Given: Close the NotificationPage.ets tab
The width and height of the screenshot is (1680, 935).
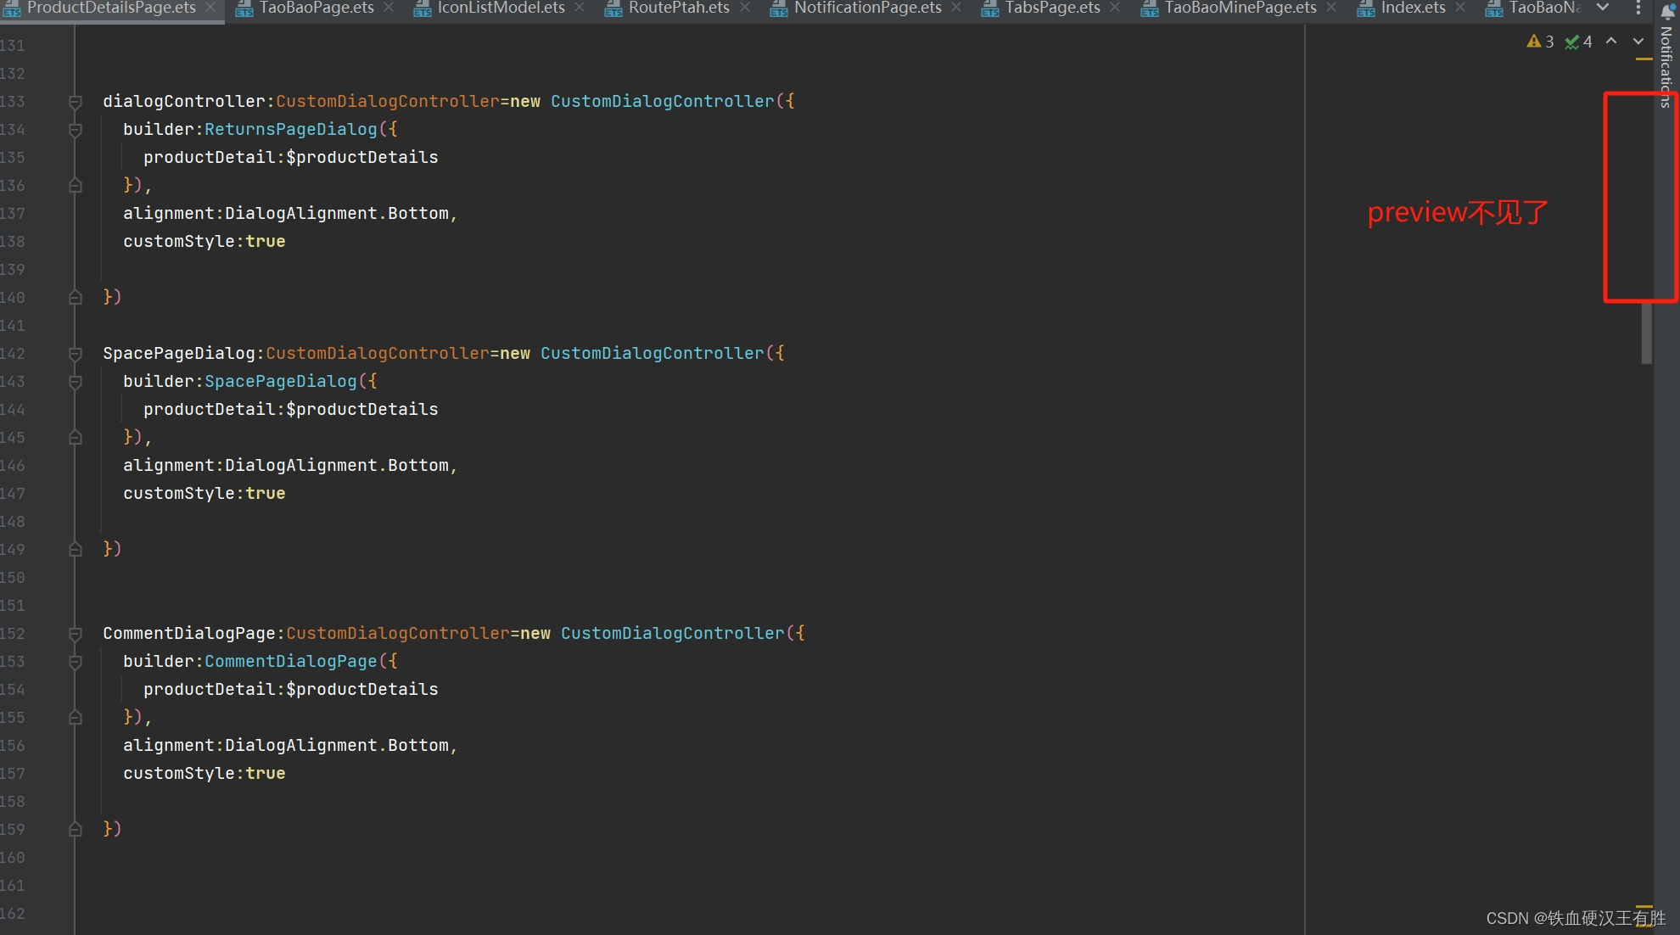Looking at the screenshot, I should 956,8.
